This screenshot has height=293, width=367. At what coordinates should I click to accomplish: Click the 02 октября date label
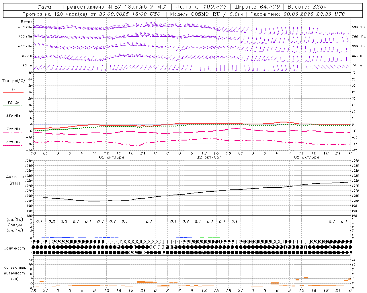(x=209, y=157)
